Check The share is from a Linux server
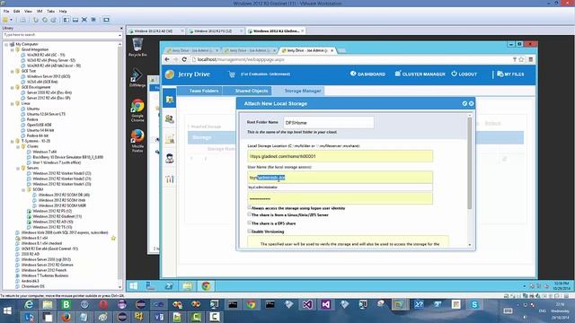The height and width of the screenshot is (323, 575). tap(250, 214)
